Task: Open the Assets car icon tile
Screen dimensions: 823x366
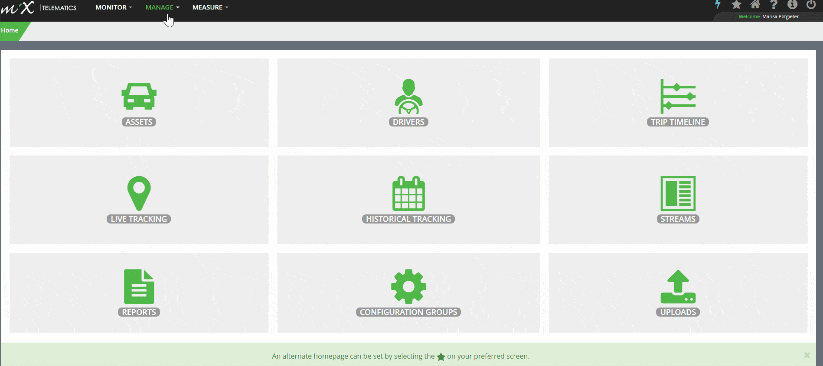Action: coord(139,96)
